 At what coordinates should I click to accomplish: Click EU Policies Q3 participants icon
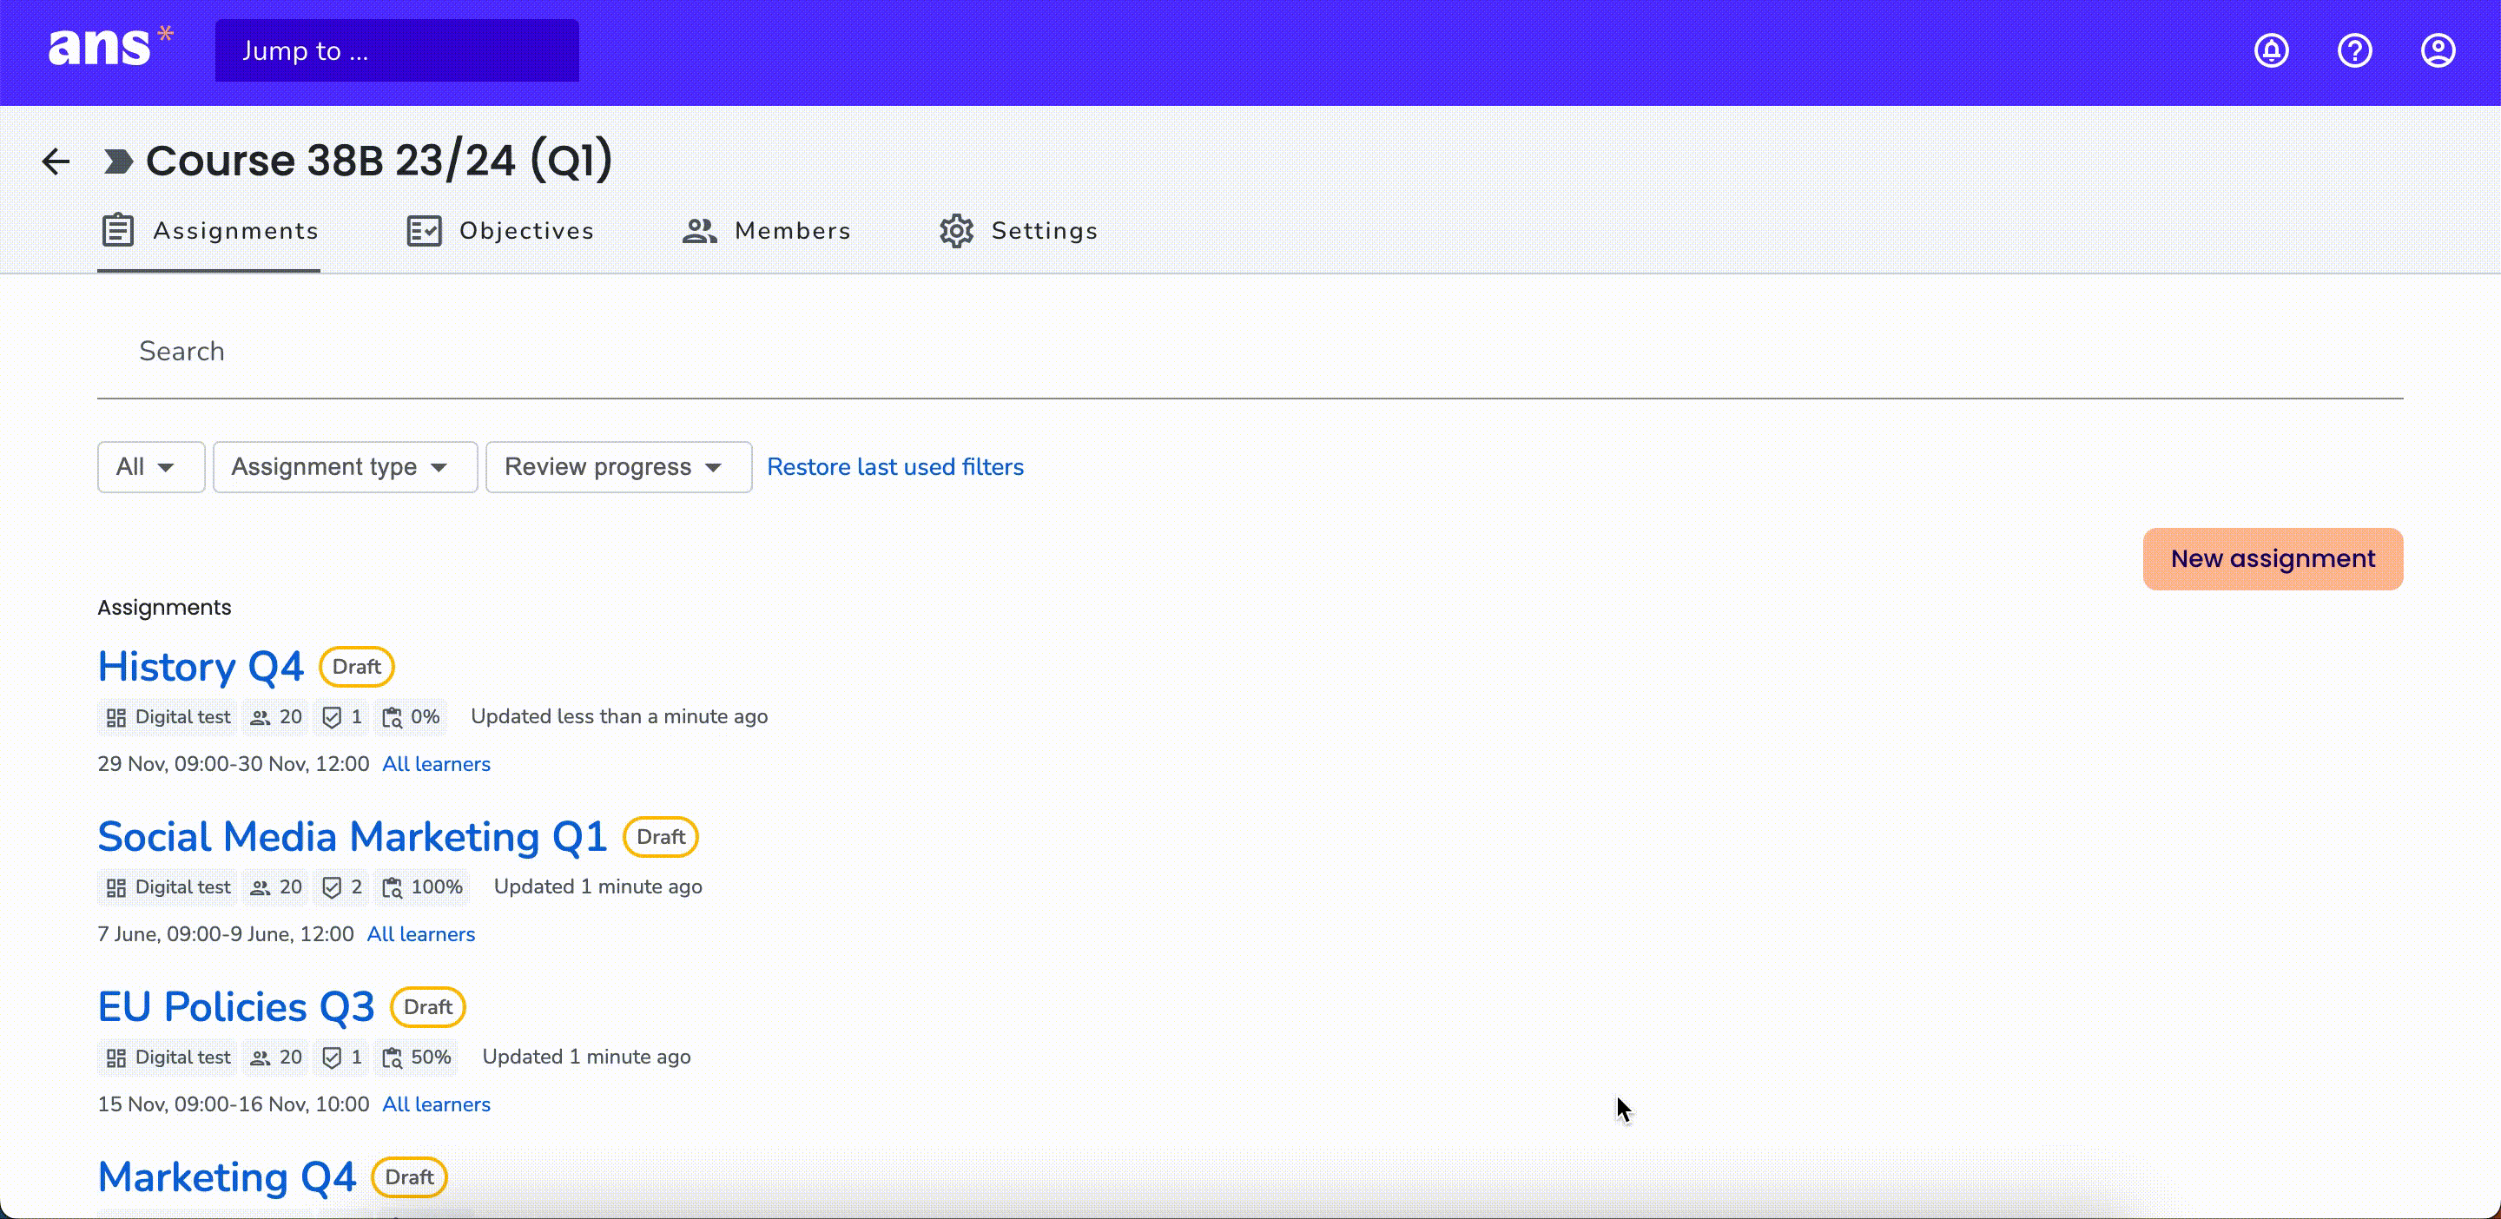point(261,1059)
